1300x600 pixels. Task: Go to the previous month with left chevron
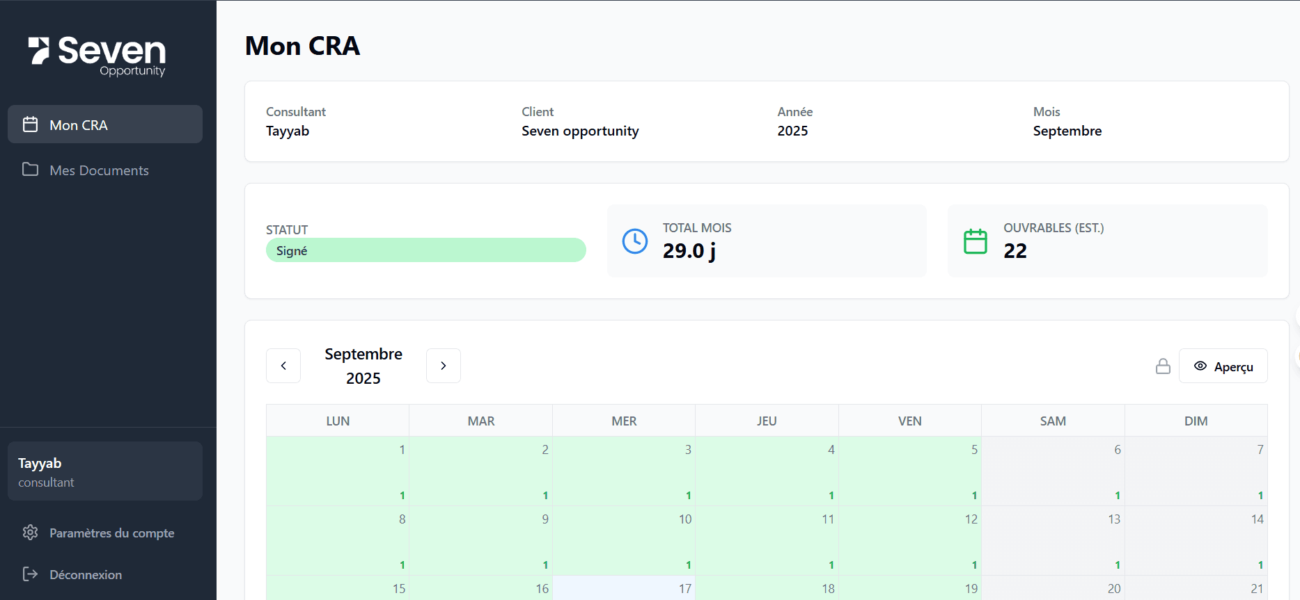(283, 366)
